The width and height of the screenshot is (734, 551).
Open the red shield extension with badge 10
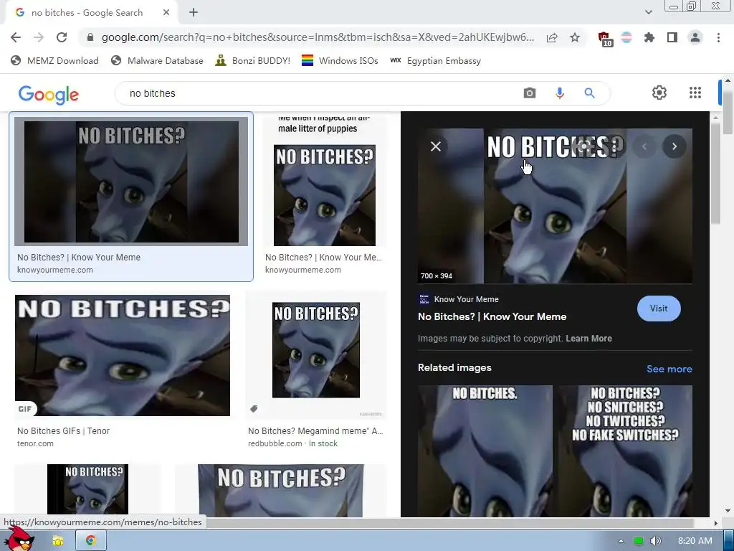coord(605,39)
